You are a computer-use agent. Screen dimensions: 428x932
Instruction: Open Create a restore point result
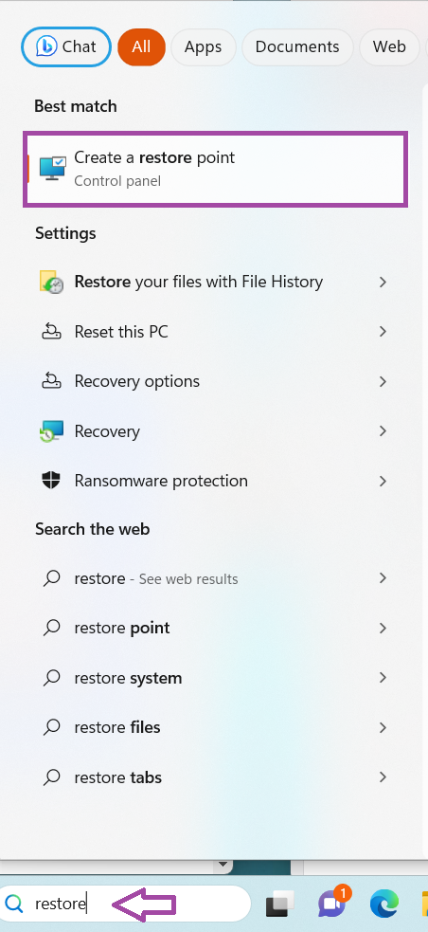pyautogui.click(x=215, y=170)
